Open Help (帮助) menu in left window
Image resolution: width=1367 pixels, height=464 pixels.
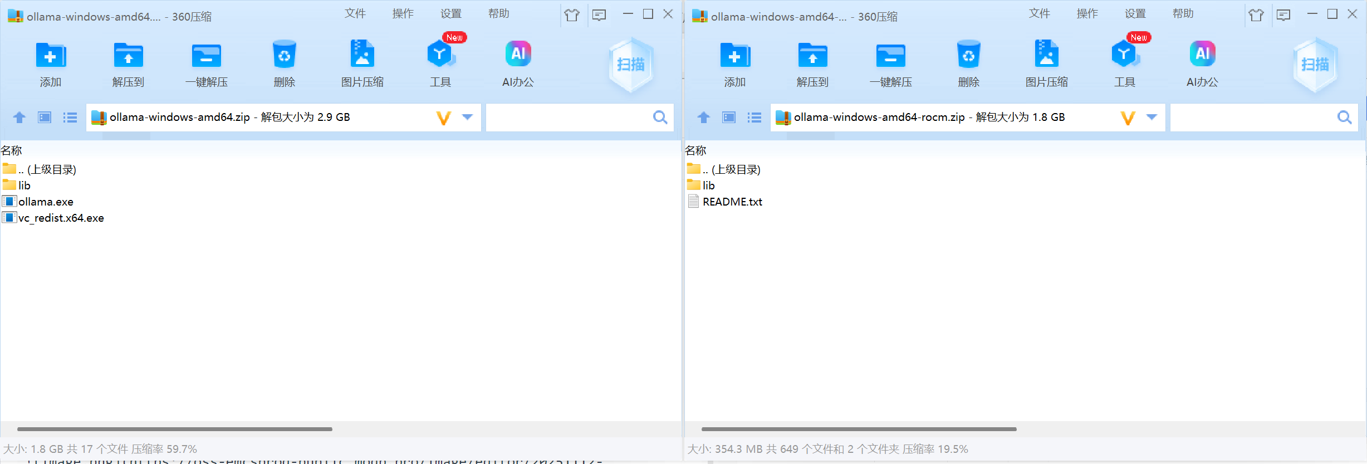pyautogui.click(x=499, y=13)
